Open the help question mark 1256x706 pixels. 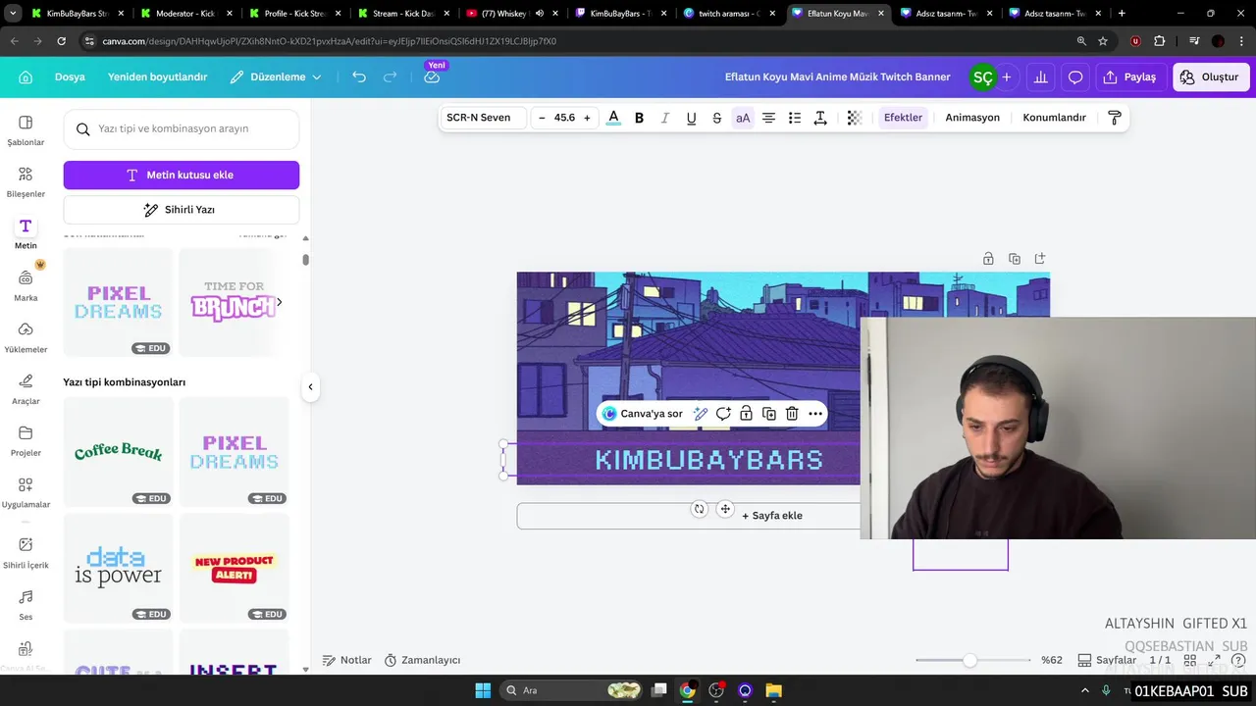pyautogui.click(x=1238, y=660)
